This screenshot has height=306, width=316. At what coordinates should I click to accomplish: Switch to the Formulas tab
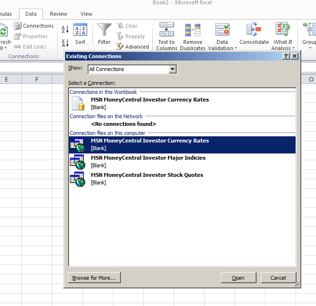[x=6, y=14]
